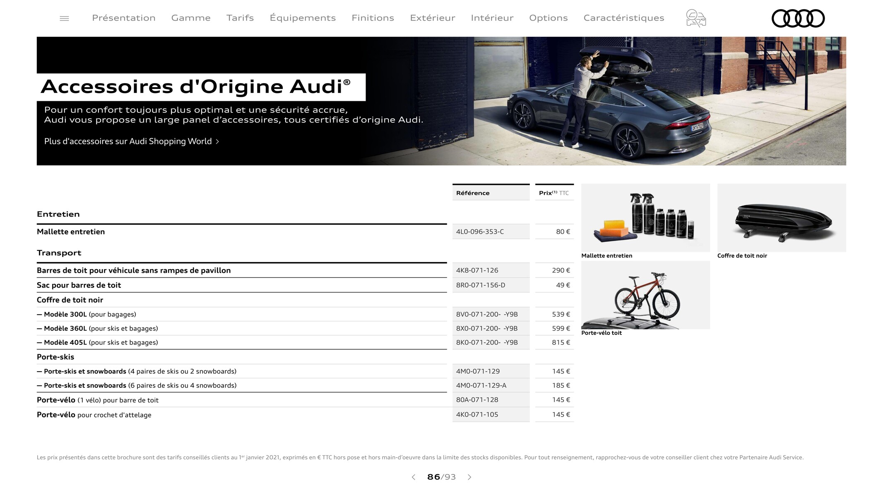
Task: Select the Porte-skis heading
Action: click(55, 357)
